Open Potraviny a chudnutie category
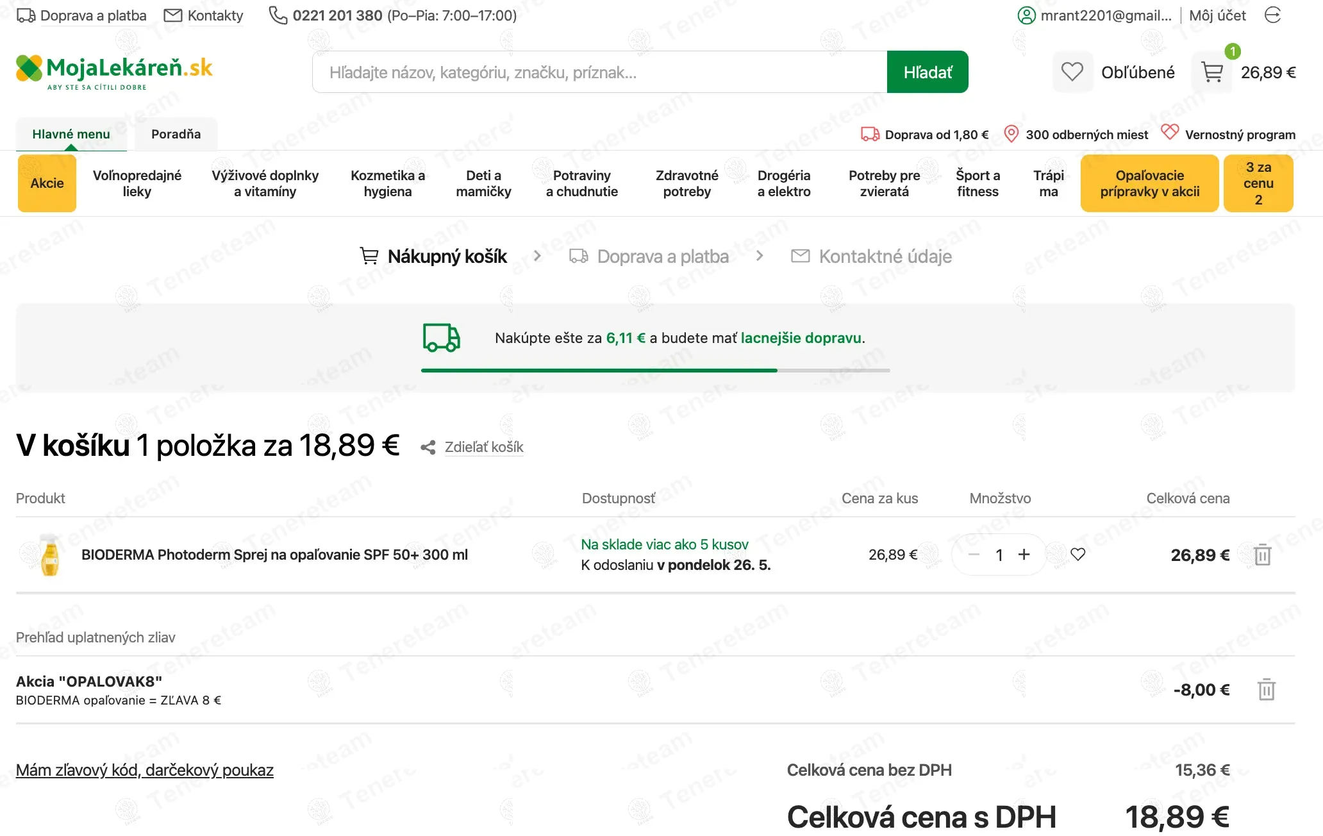This screenshot has height=836, width=1323. pyautogui.click(x=582, y=183)
